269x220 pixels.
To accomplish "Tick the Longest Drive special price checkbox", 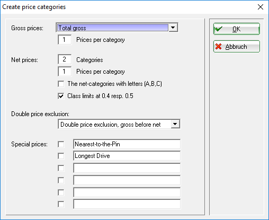I will (x=61, y=156).
